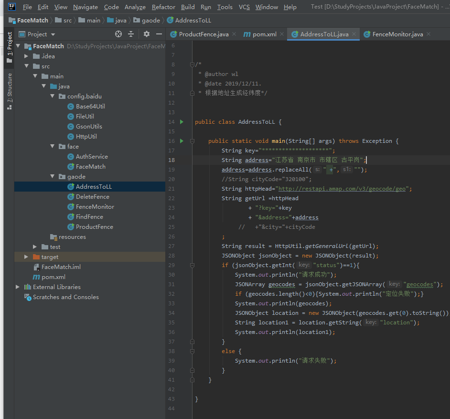This screenshot has height=419, width=450.
Task: Open the File menu
Action: point(27,7)
